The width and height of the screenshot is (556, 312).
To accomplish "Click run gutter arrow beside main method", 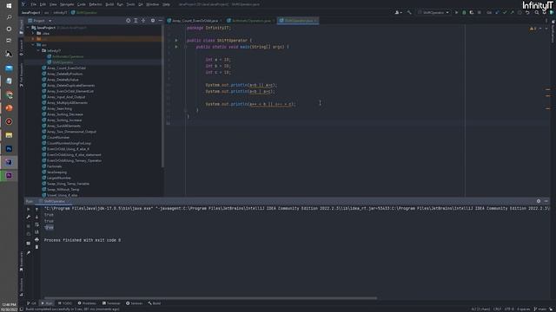I will (x=176, y=47).
